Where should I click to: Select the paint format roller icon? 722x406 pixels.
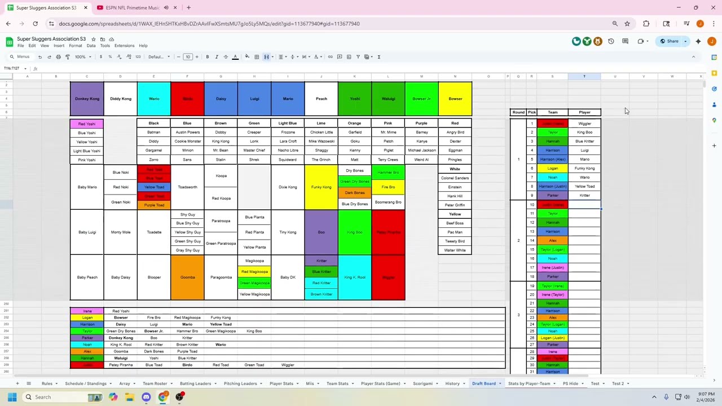click(x=67, y=57)
